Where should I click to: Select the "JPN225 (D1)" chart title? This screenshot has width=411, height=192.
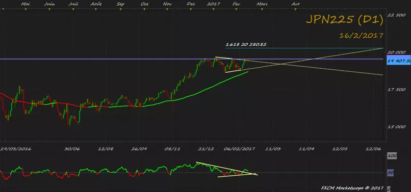coord(344,20)
